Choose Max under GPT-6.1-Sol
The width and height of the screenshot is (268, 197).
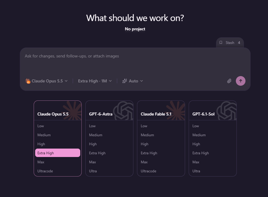[x=213, y=162]
